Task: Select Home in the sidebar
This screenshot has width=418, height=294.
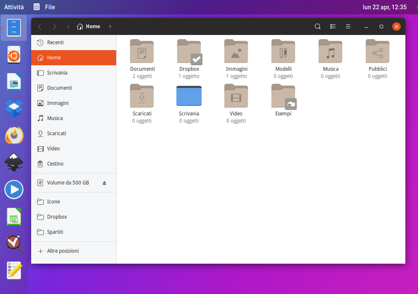Action: tap(74, 58)
